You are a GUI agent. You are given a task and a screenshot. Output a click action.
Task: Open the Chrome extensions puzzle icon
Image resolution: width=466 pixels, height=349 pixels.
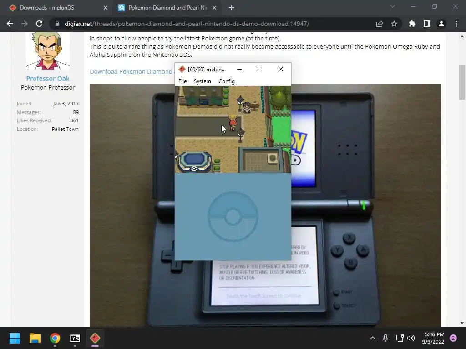point(412,24)
